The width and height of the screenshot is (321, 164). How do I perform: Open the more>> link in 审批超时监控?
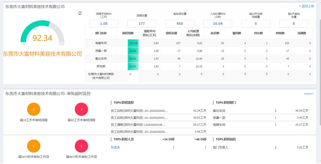click(x=309, y=94)
